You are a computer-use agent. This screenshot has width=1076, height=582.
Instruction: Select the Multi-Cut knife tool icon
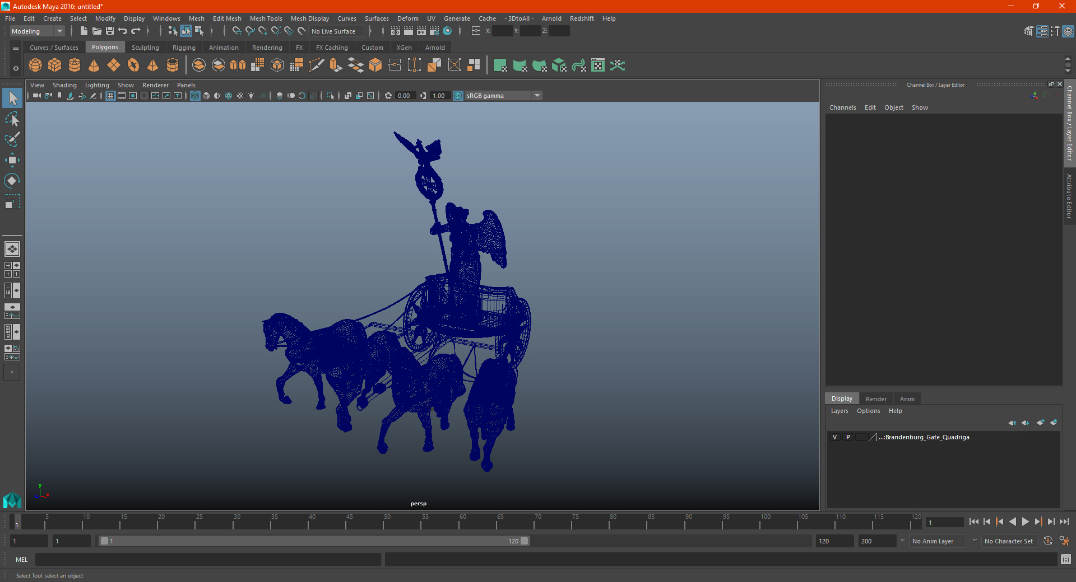coord(317,65)
